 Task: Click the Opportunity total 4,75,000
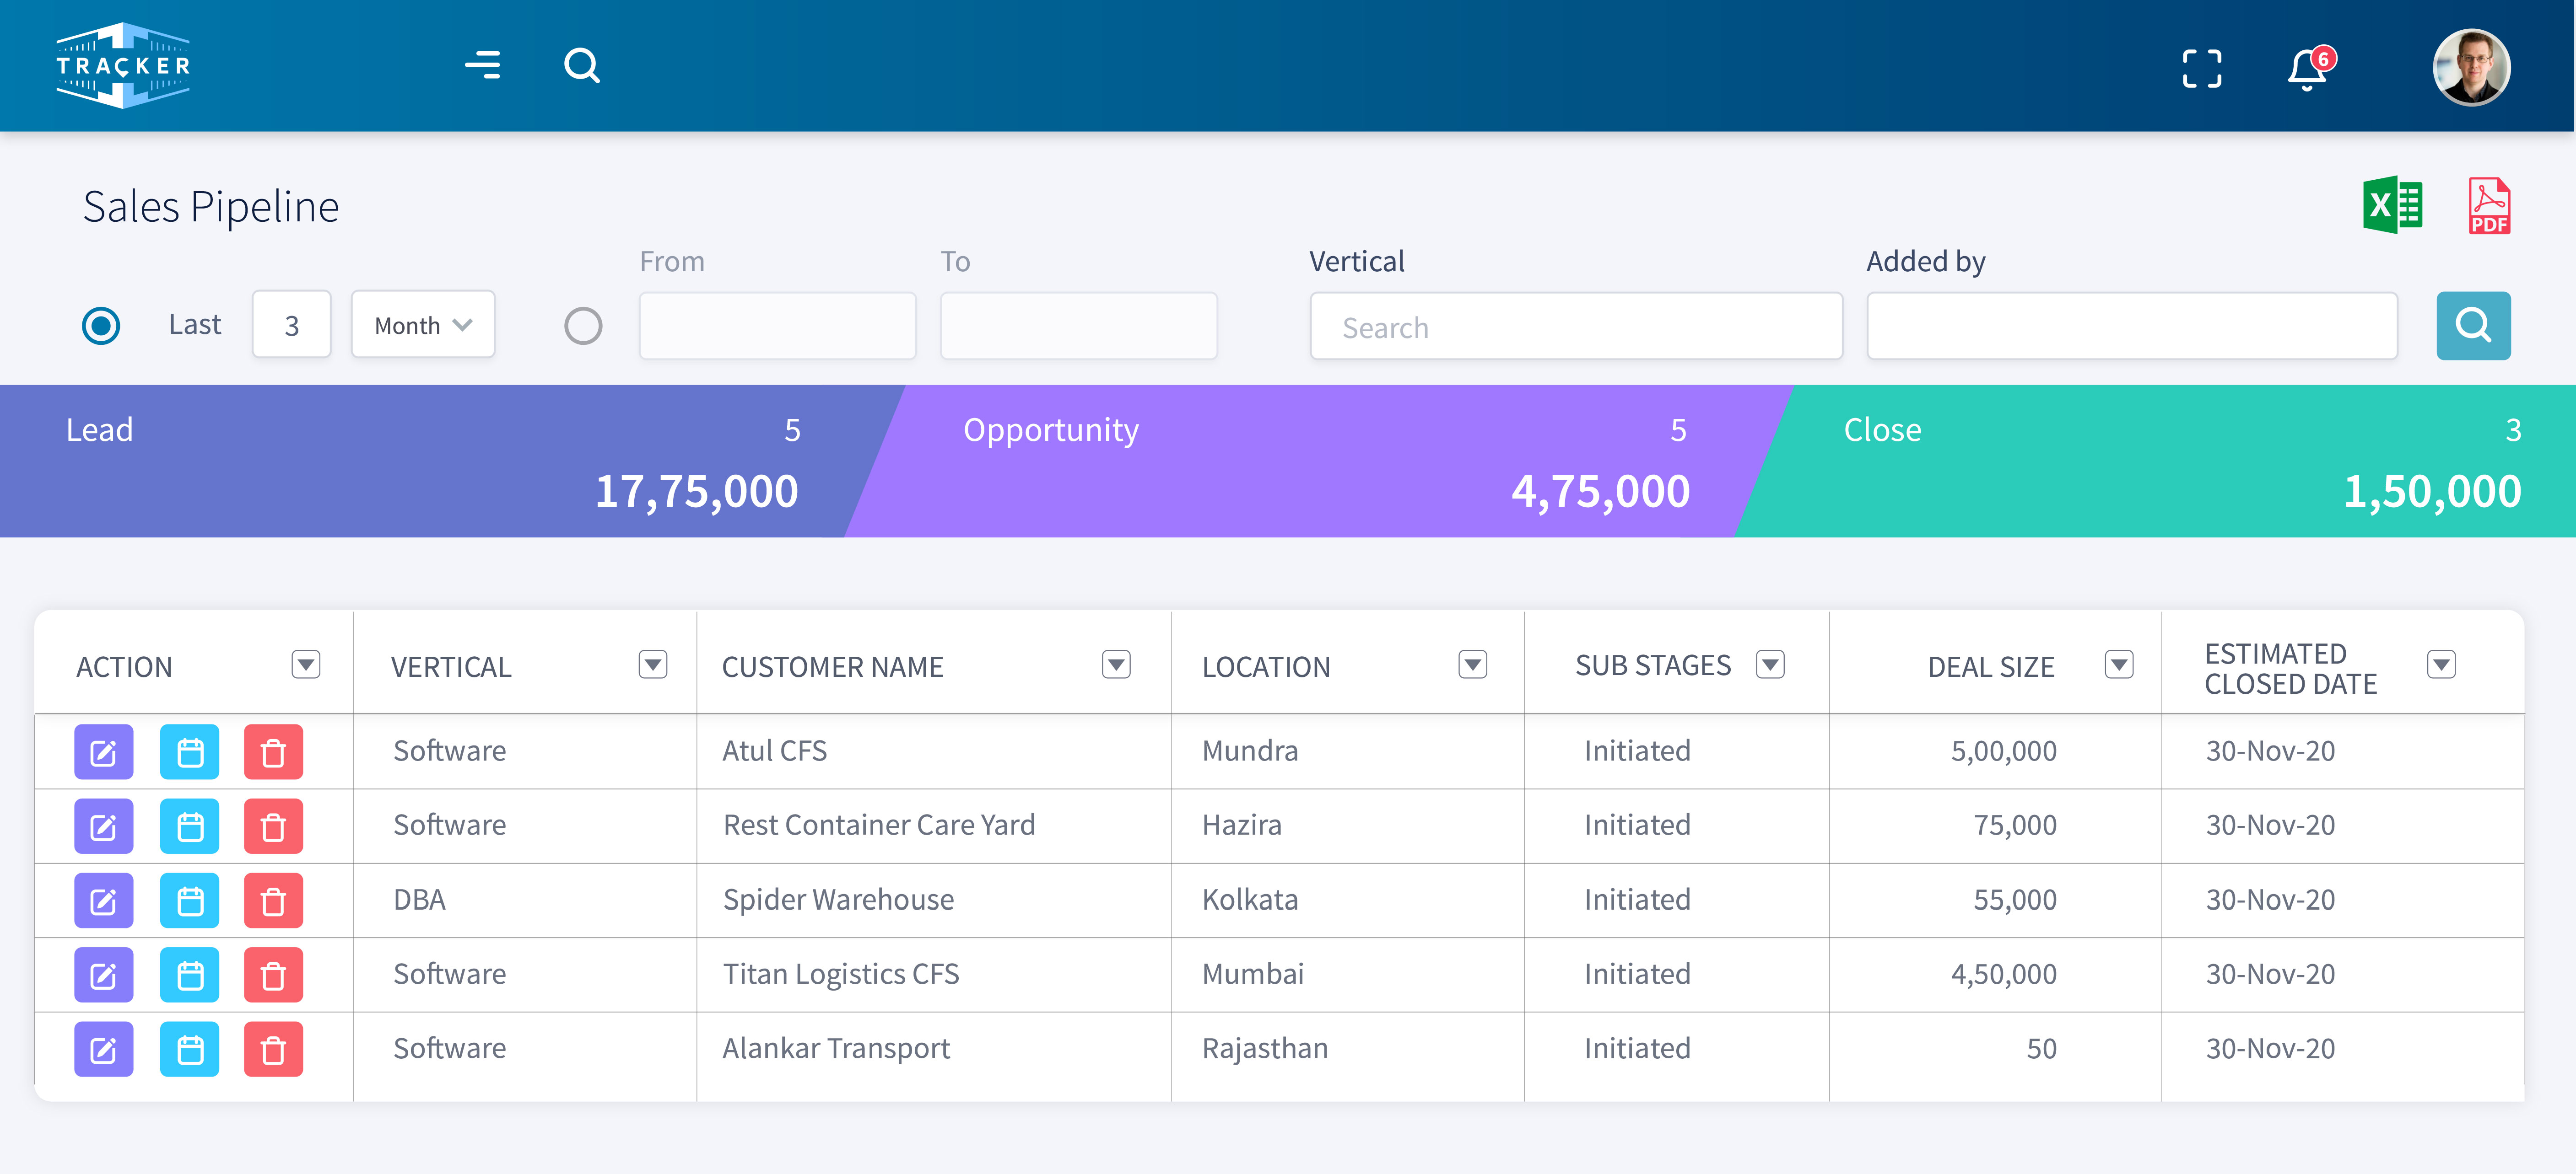(x=1600, y=492)
